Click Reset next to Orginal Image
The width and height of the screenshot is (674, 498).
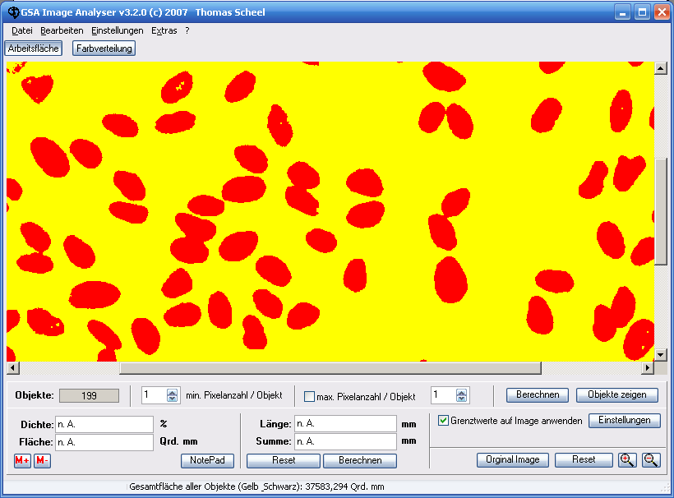click(584, 459)
